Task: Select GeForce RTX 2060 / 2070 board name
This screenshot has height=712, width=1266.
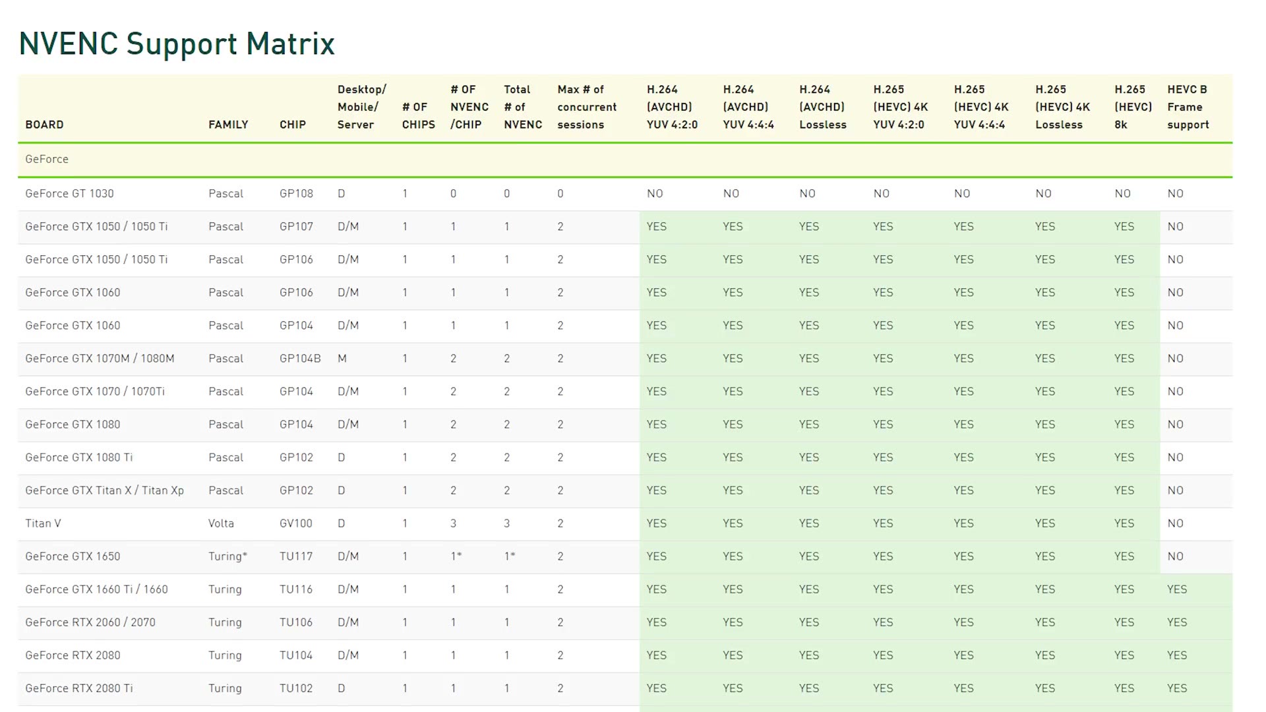Action: pos(90,622)
